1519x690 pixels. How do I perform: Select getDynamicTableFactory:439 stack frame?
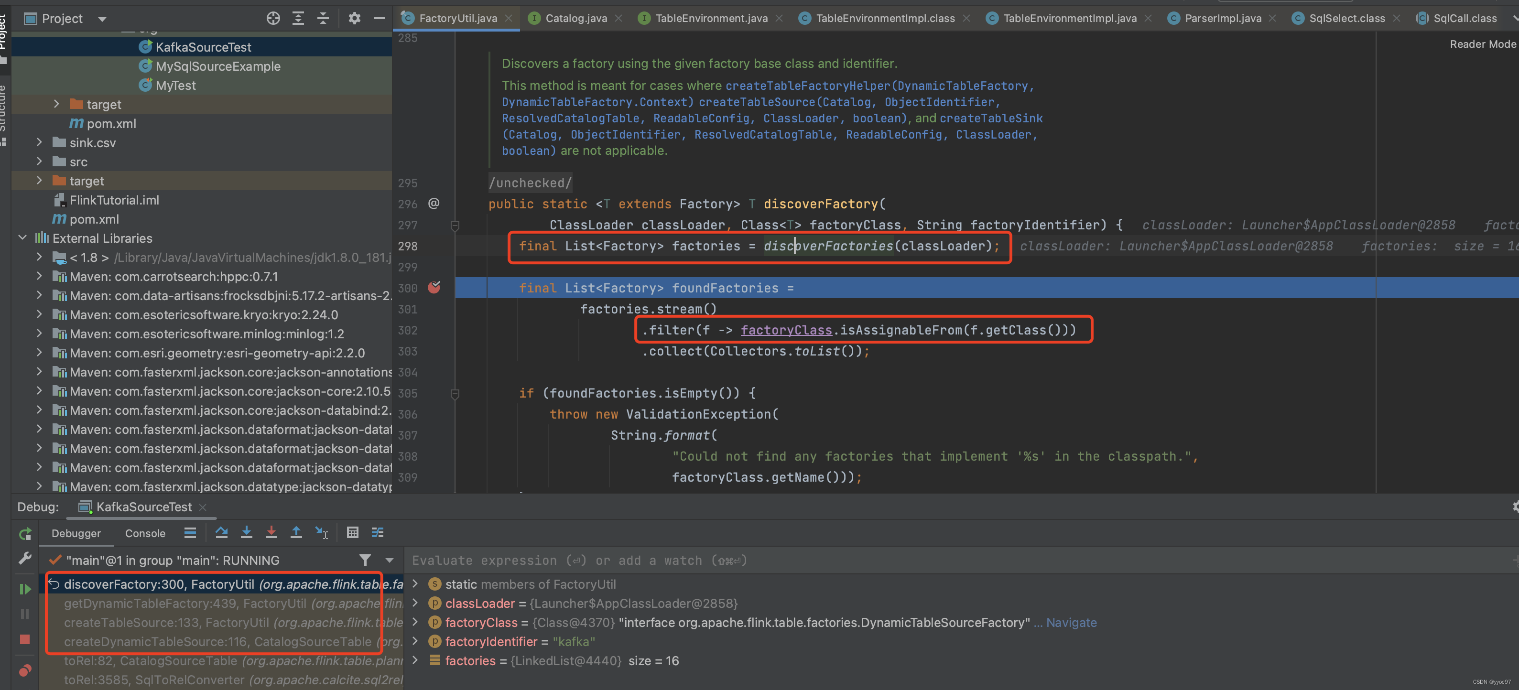pos(222,604)
